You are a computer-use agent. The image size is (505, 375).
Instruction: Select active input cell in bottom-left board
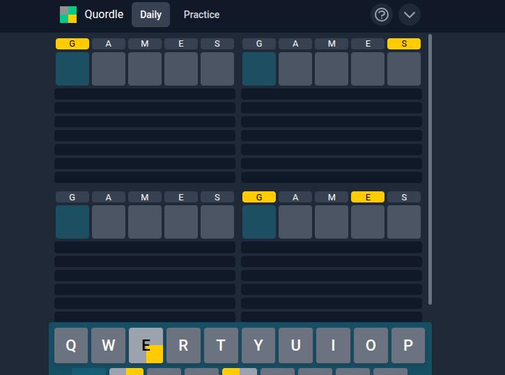[x=72, y=222]
